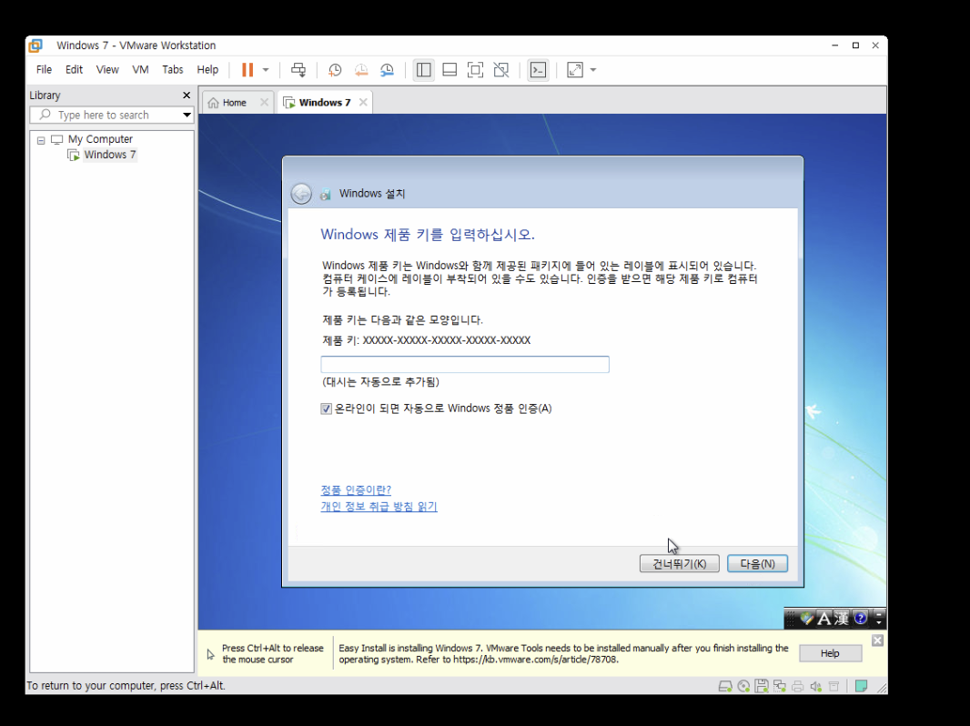Click Send Ctrl+Alt+Del toolbar icon
The height and width of the screenshot is (726, 970).
(x=298, y=70)
